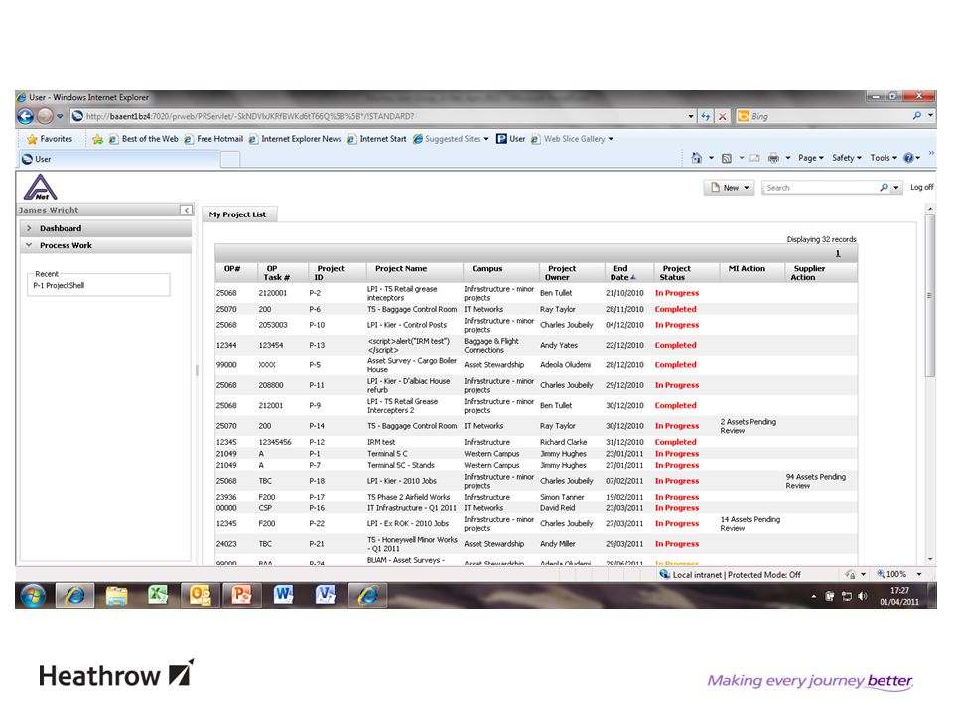Open Suggested Sites dropdown
Image resolution: width=953 pixels, height=715 pixels.
451,139
